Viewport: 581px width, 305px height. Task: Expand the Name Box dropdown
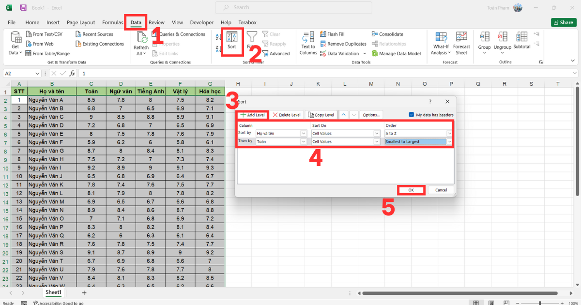38,74
